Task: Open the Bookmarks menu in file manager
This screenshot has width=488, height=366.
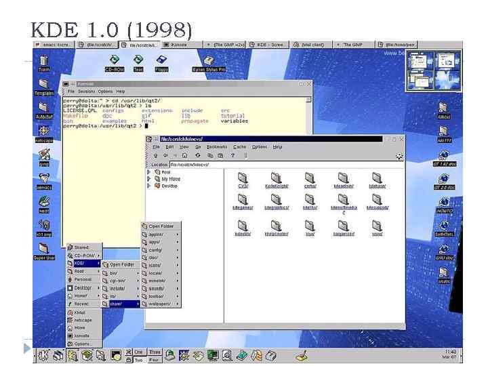Action: click(x=217, y=147)
